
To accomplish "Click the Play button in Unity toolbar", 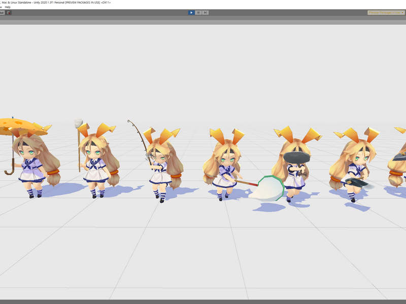I will click(x=191, y=12).
